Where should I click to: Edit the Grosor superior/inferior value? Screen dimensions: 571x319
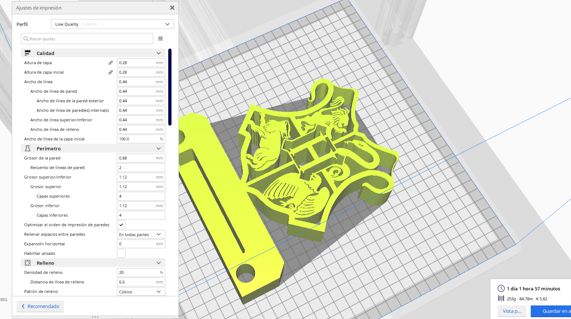(x=141, y=177)
